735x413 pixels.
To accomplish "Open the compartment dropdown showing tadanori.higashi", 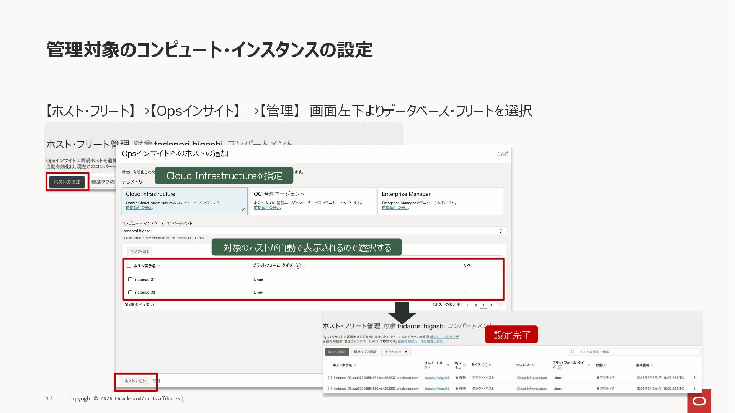I will [x=313, y=231].
